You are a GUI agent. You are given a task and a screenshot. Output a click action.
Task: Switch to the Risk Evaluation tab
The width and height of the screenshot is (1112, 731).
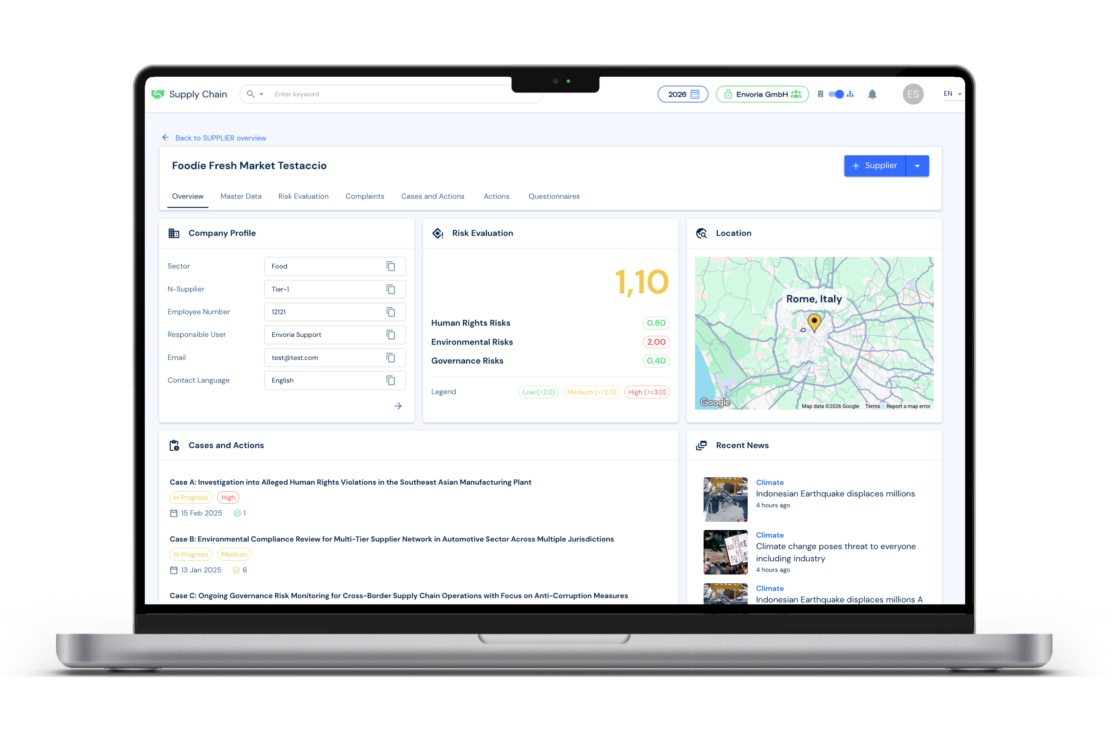[x=304, y=196]
